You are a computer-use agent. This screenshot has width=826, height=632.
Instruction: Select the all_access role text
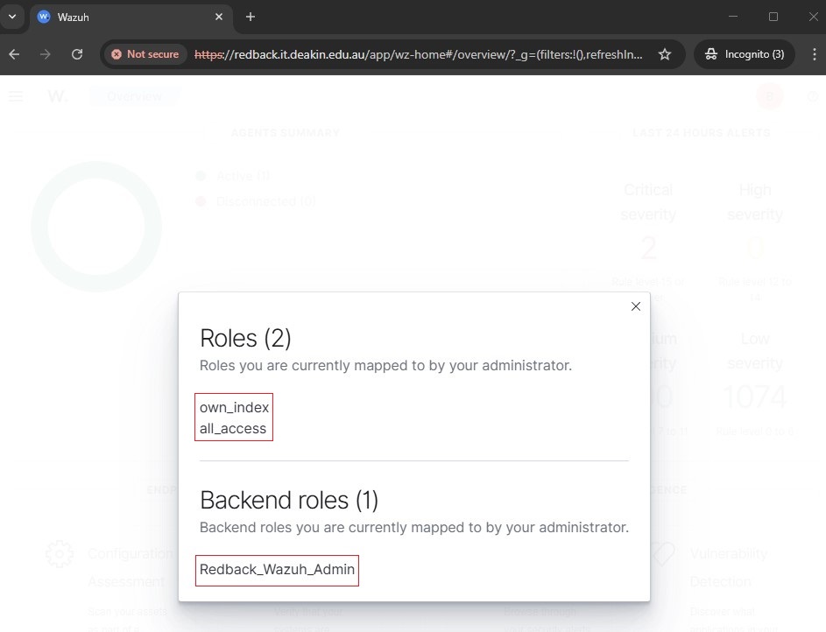[233, 428]
